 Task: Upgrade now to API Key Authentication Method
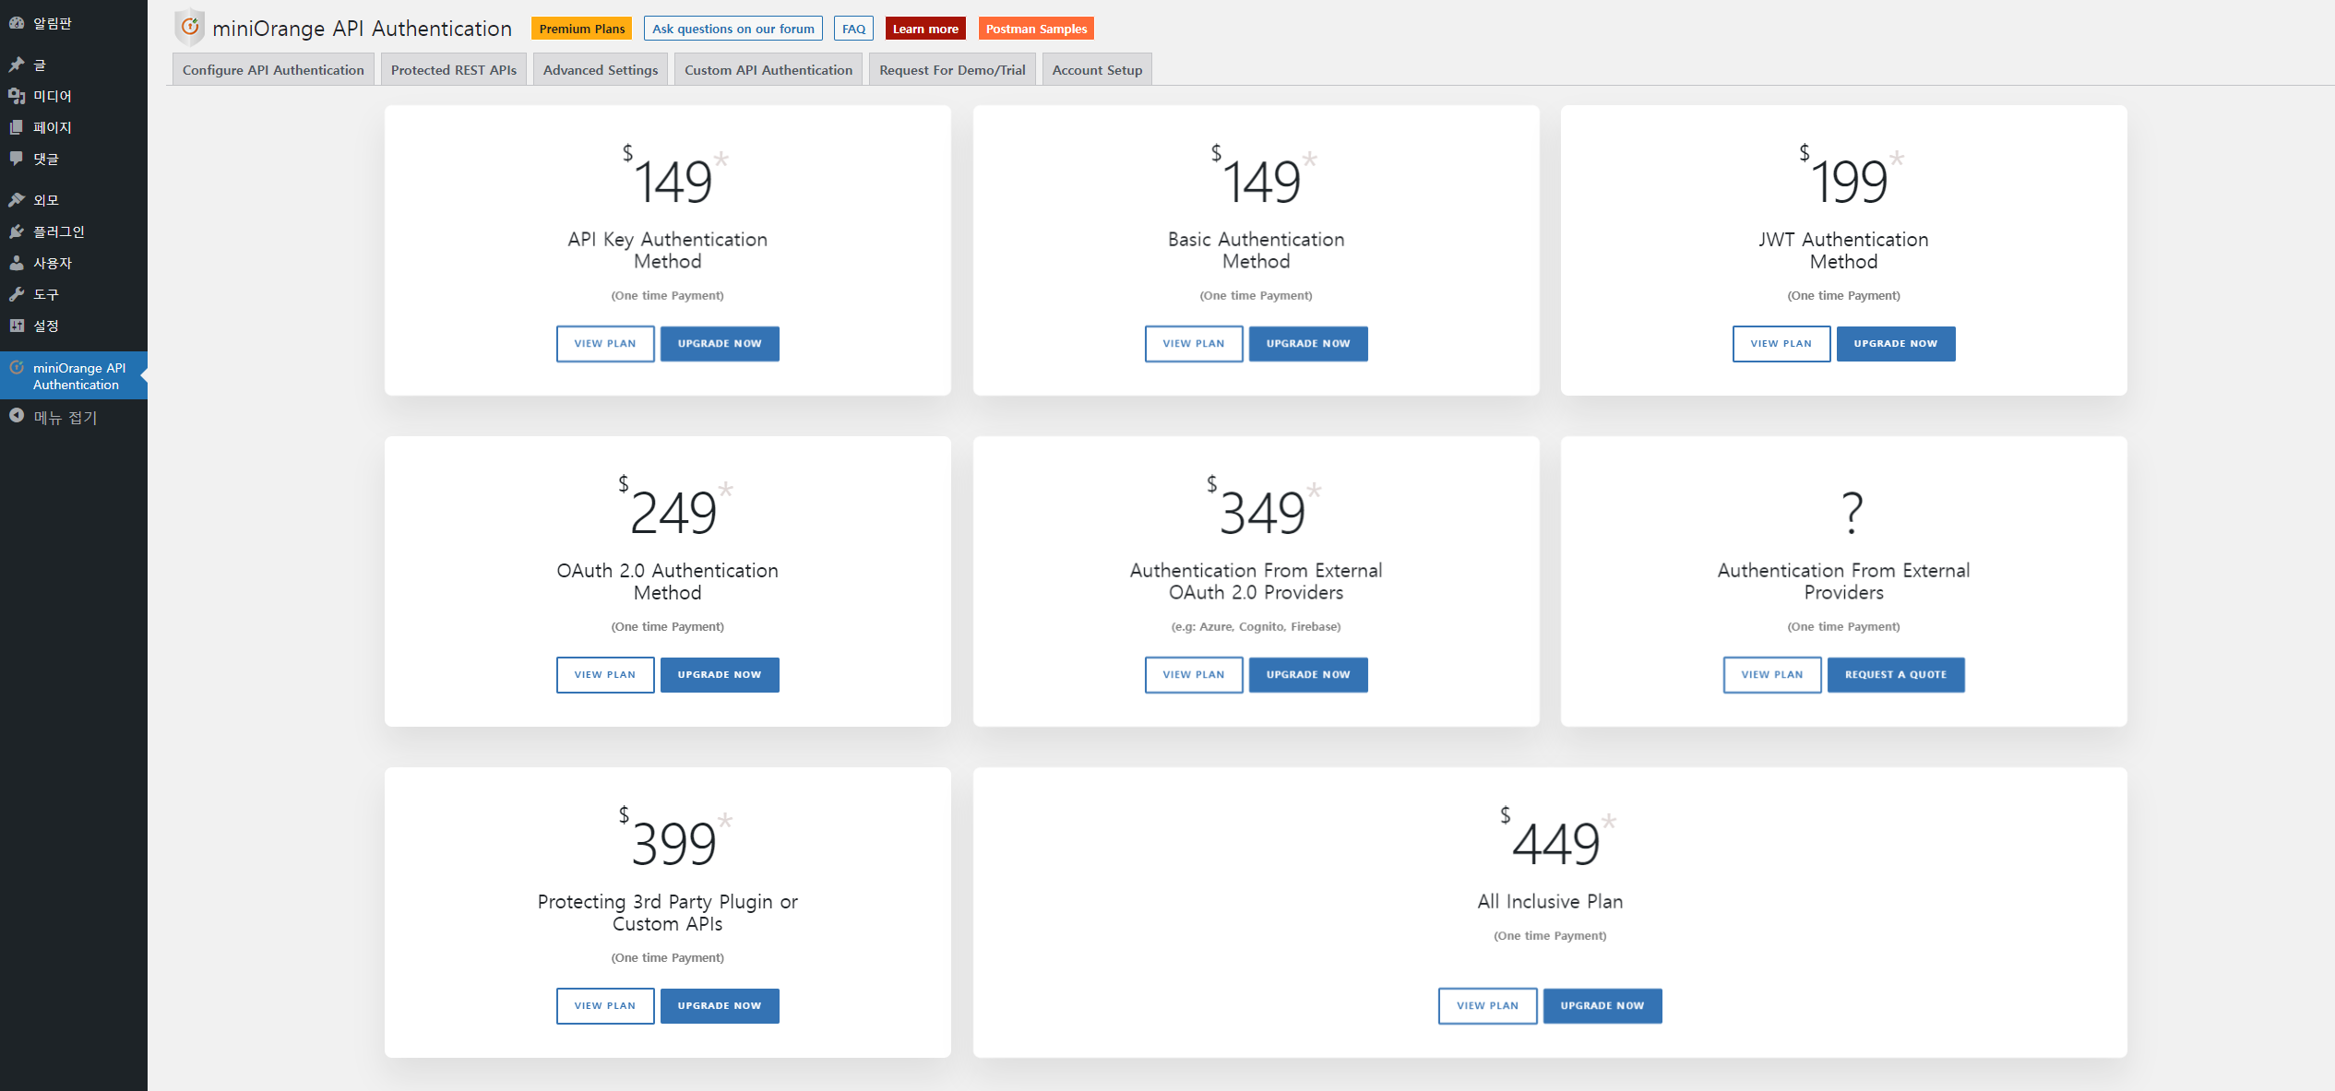click(720, 343)
